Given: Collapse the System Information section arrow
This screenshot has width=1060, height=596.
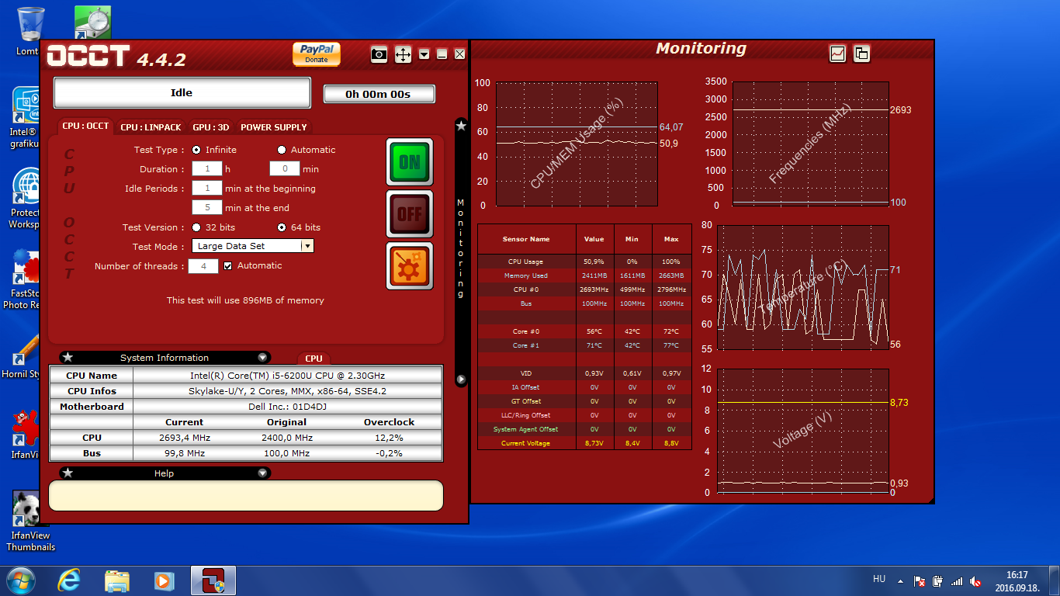Looking at the screenshot, I should coord(262,358).
